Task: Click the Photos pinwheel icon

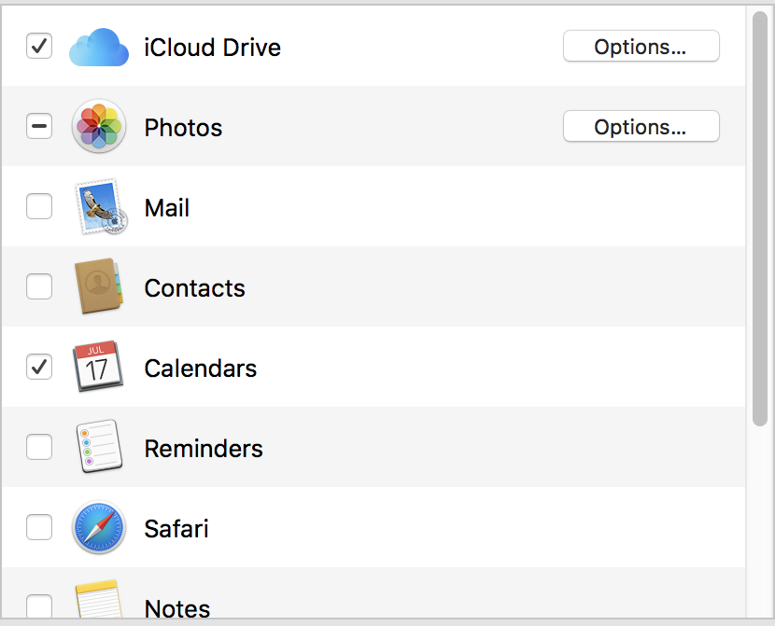Action: 99,126
